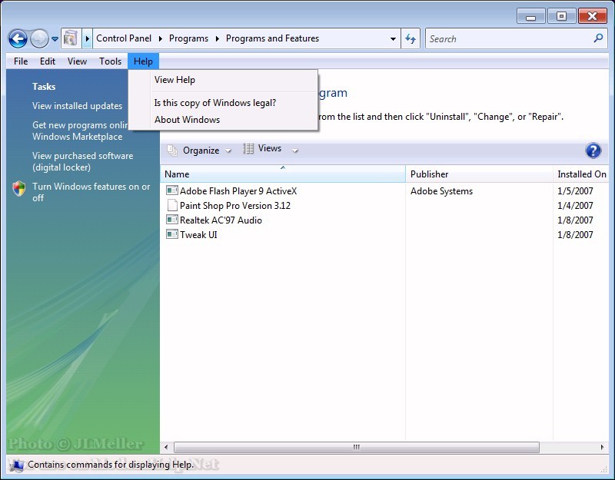
Task: Expand the arrow after Programs breadcrumb
Action: [x=218, y=38]
